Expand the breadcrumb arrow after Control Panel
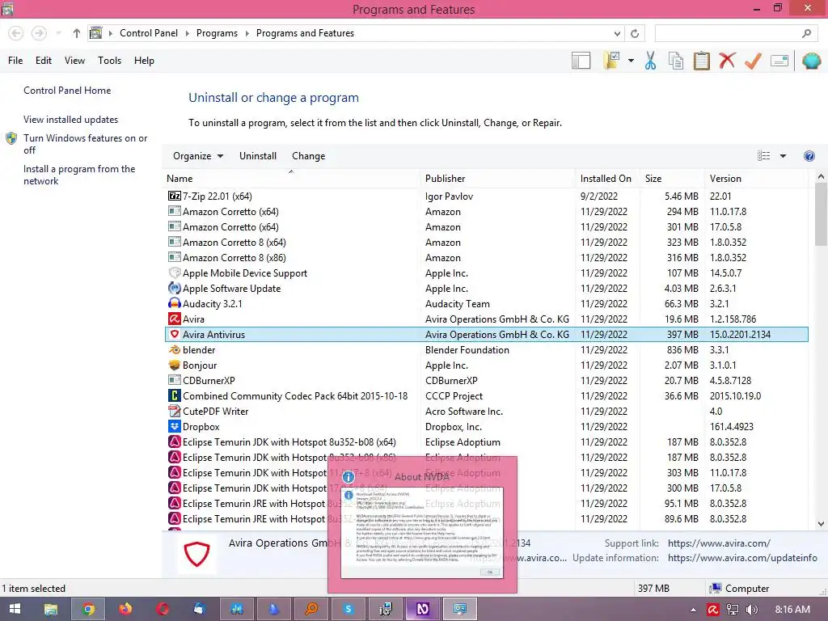This screenshot has height=621, width=828. (x=187, y=33)
